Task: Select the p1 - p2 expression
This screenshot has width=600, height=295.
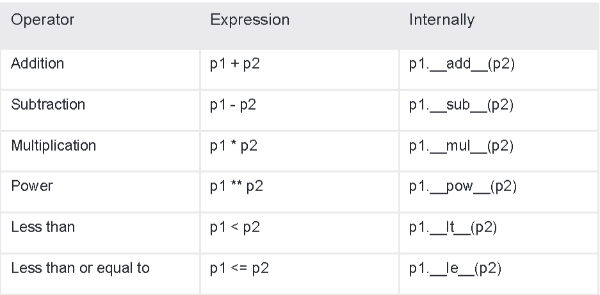Action: point(233,105)
